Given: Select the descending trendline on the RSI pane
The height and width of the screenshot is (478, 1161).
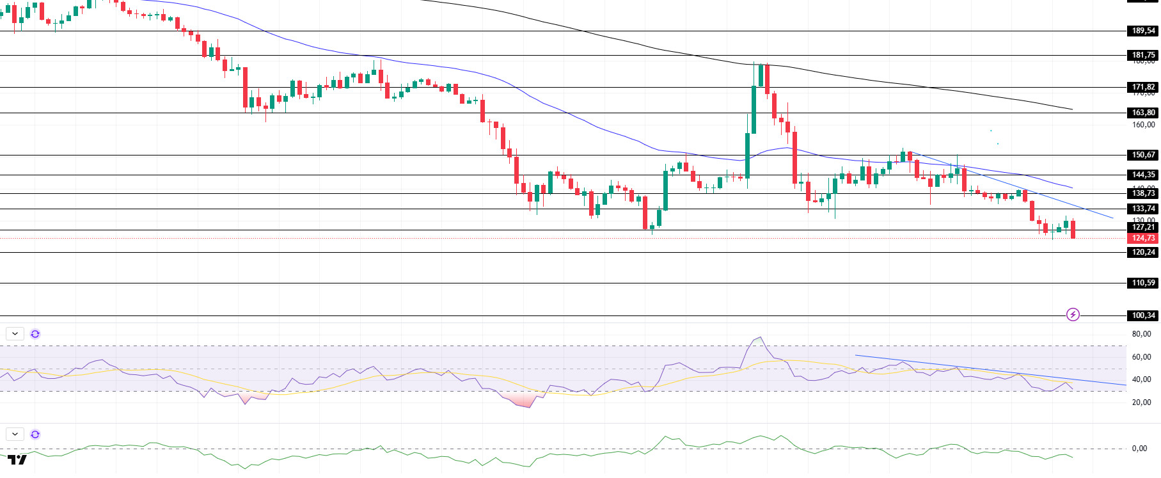Looking at the screenshot, I should 990,370.
